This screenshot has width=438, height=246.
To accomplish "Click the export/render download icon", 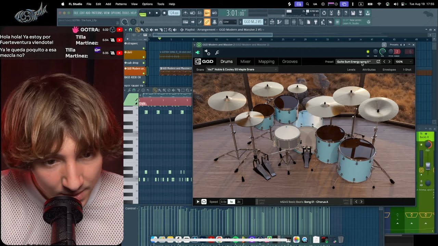I will [368, 13].
